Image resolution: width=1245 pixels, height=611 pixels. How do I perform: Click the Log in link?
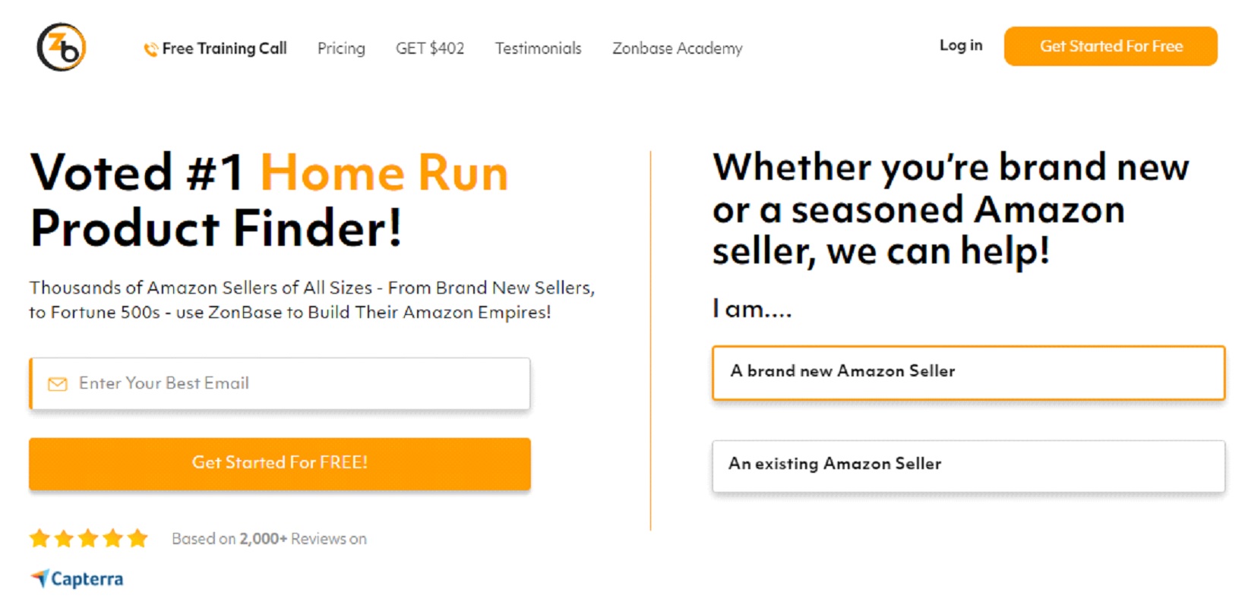[961, 46]
